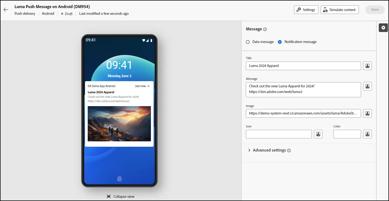The image size is (389, 201).
Task: Click into the Message text area
Action: tap(303, 90)
